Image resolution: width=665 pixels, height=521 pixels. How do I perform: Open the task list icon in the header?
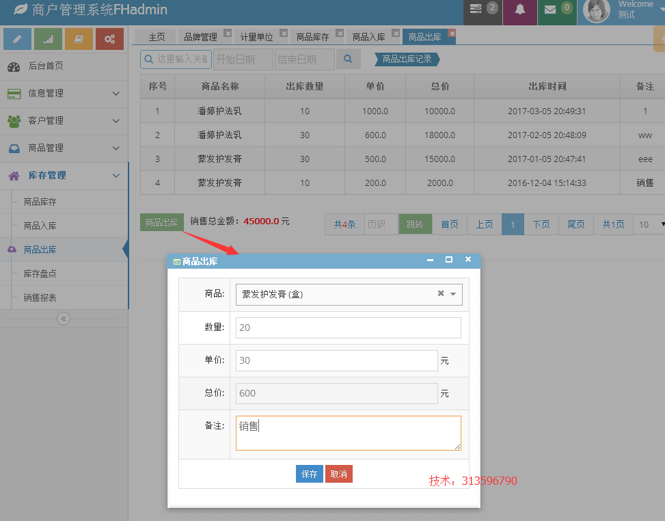tap(476, 8)
